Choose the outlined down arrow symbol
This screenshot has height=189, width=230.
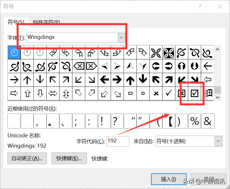40,93
